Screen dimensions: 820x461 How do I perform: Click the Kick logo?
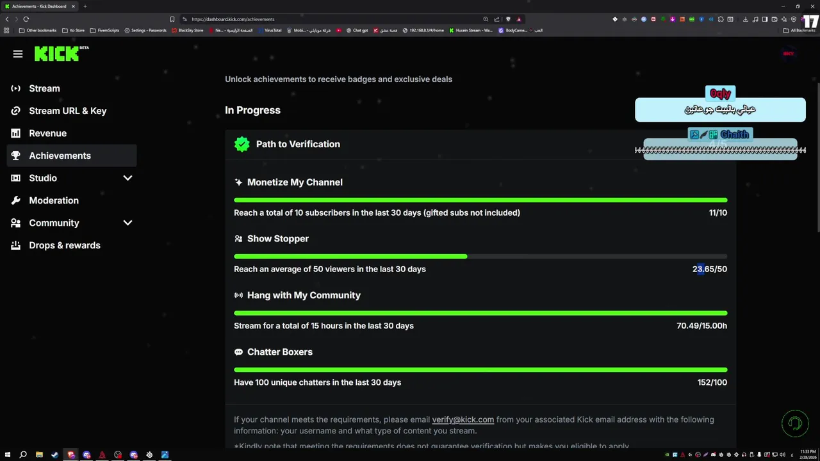click(58, 54)
